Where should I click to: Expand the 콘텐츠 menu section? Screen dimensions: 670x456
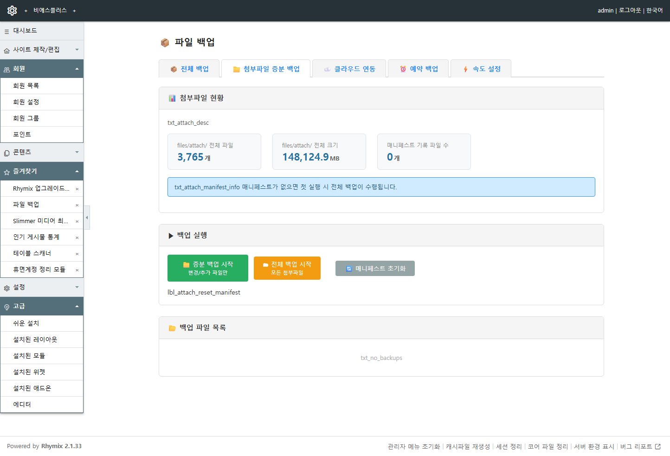click(77, 152)
